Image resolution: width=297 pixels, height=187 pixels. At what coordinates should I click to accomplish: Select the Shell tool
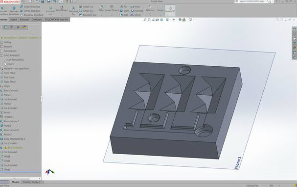click(x=124, y=15)
